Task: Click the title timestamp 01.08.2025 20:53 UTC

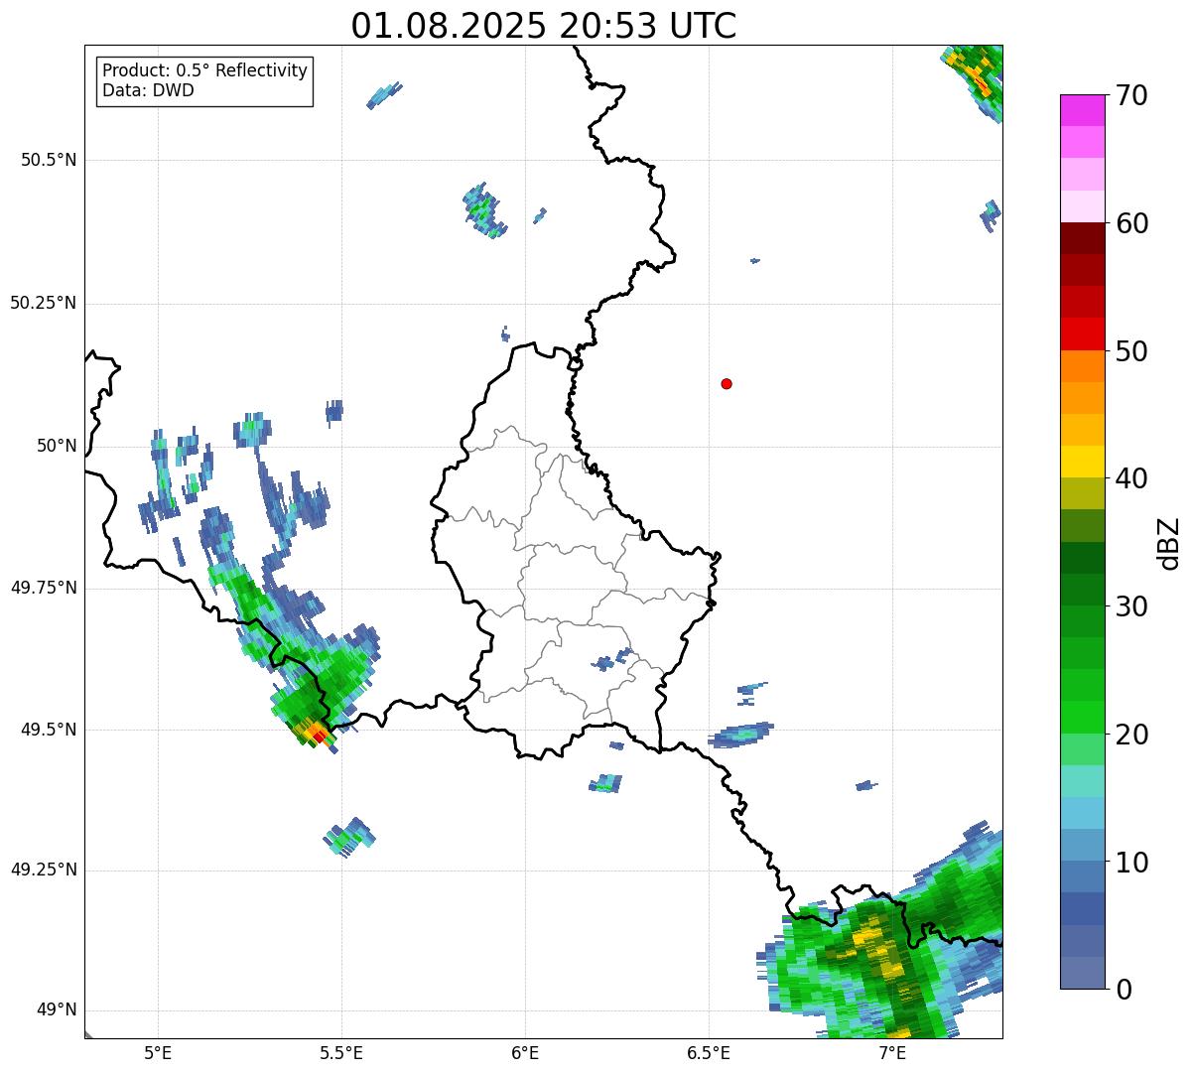Action: tap(544, 26)
